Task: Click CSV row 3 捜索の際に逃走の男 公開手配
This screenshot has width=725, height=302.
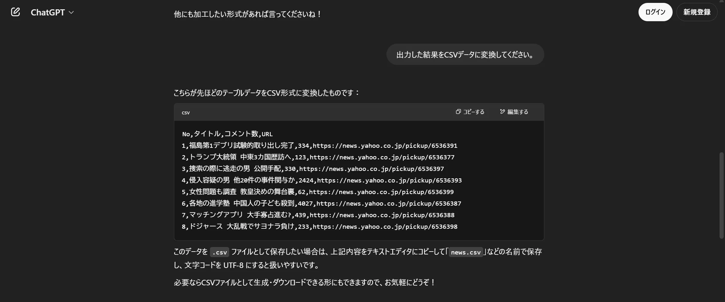Action: tap(313, 169)
